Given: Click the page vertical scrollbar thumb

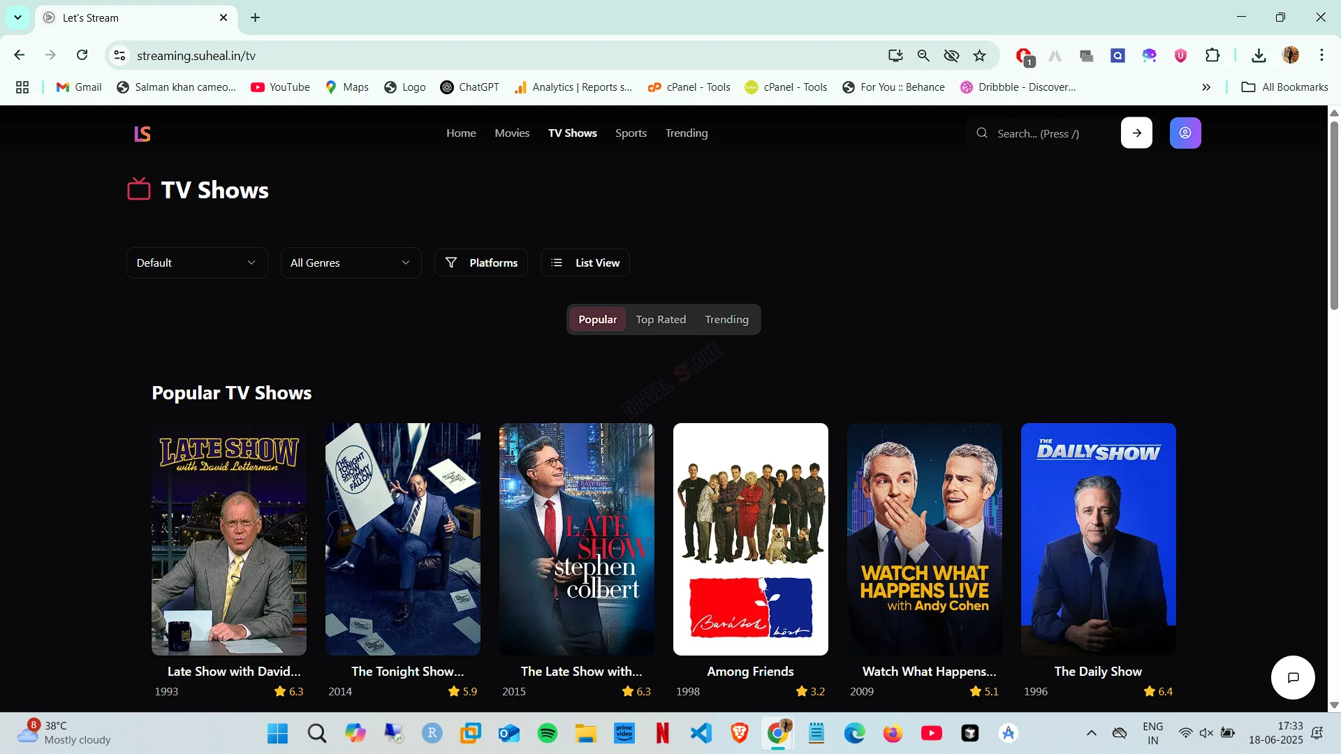Looking at the screenshot, I should coord(1334,215).
